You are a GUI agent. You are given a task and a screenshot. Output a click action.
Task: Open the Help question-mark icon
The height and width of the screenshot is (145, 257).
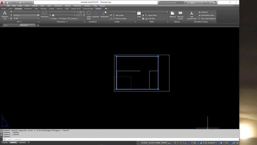coord(214,3)
